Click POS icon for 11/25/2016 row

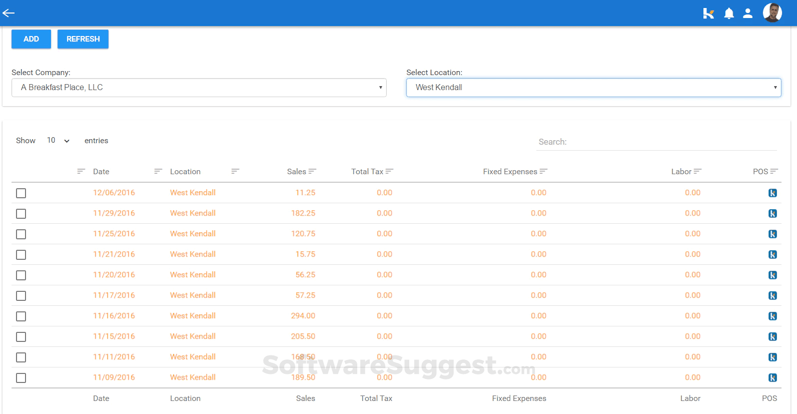coord(772,234)
